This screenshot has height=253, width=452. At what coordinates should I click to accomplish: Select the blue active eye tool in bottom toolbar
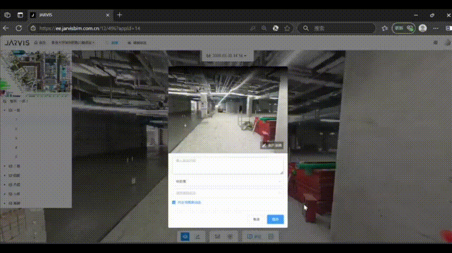(x=185, y=237)
